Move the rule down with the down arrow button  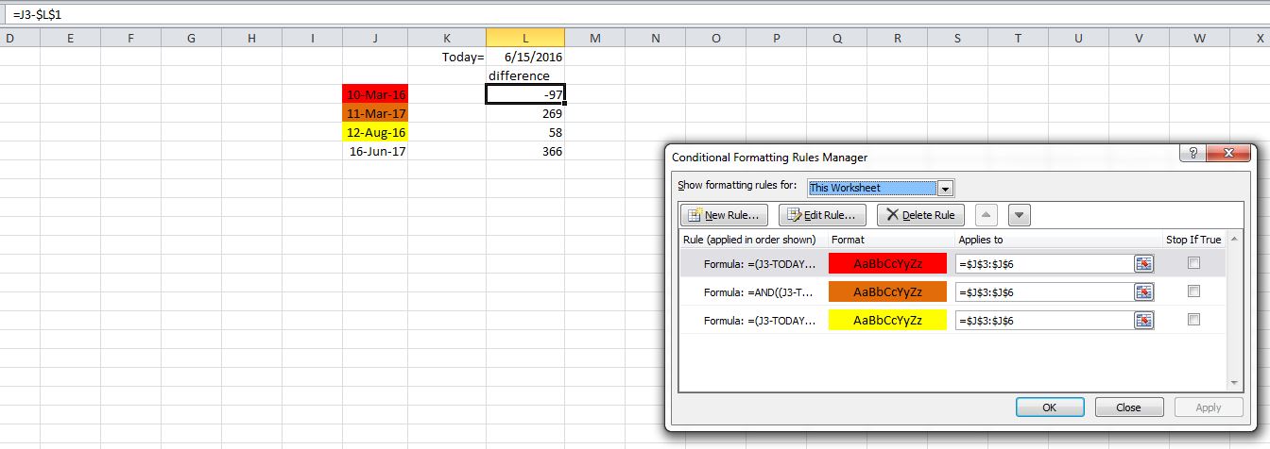[x=1019, y=215]
